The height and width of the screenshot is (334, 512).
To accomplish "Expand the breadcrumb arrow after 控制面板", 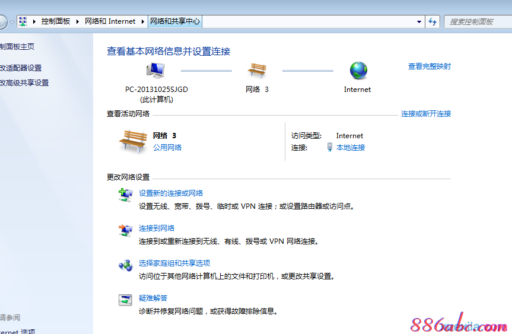I will pos(77,21).
